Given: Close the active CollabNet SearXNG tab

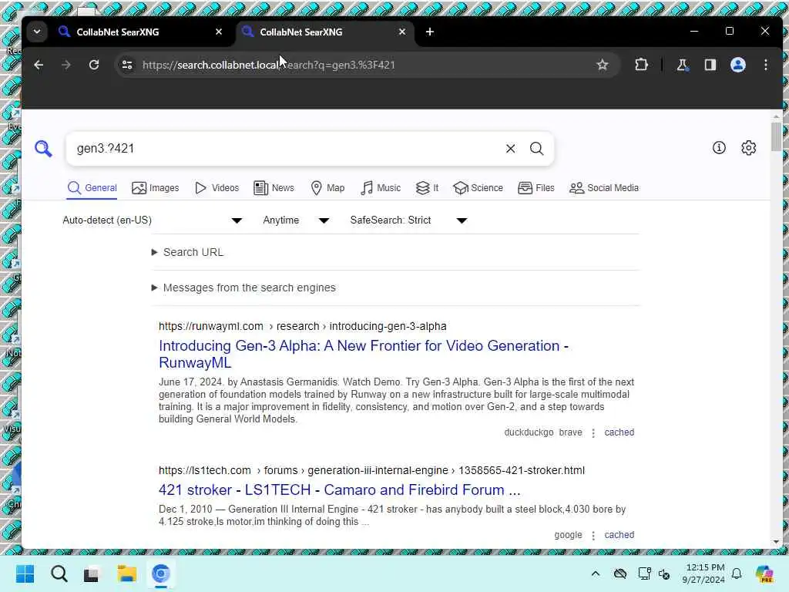Looking at the screenshot, I should (402, 32).
